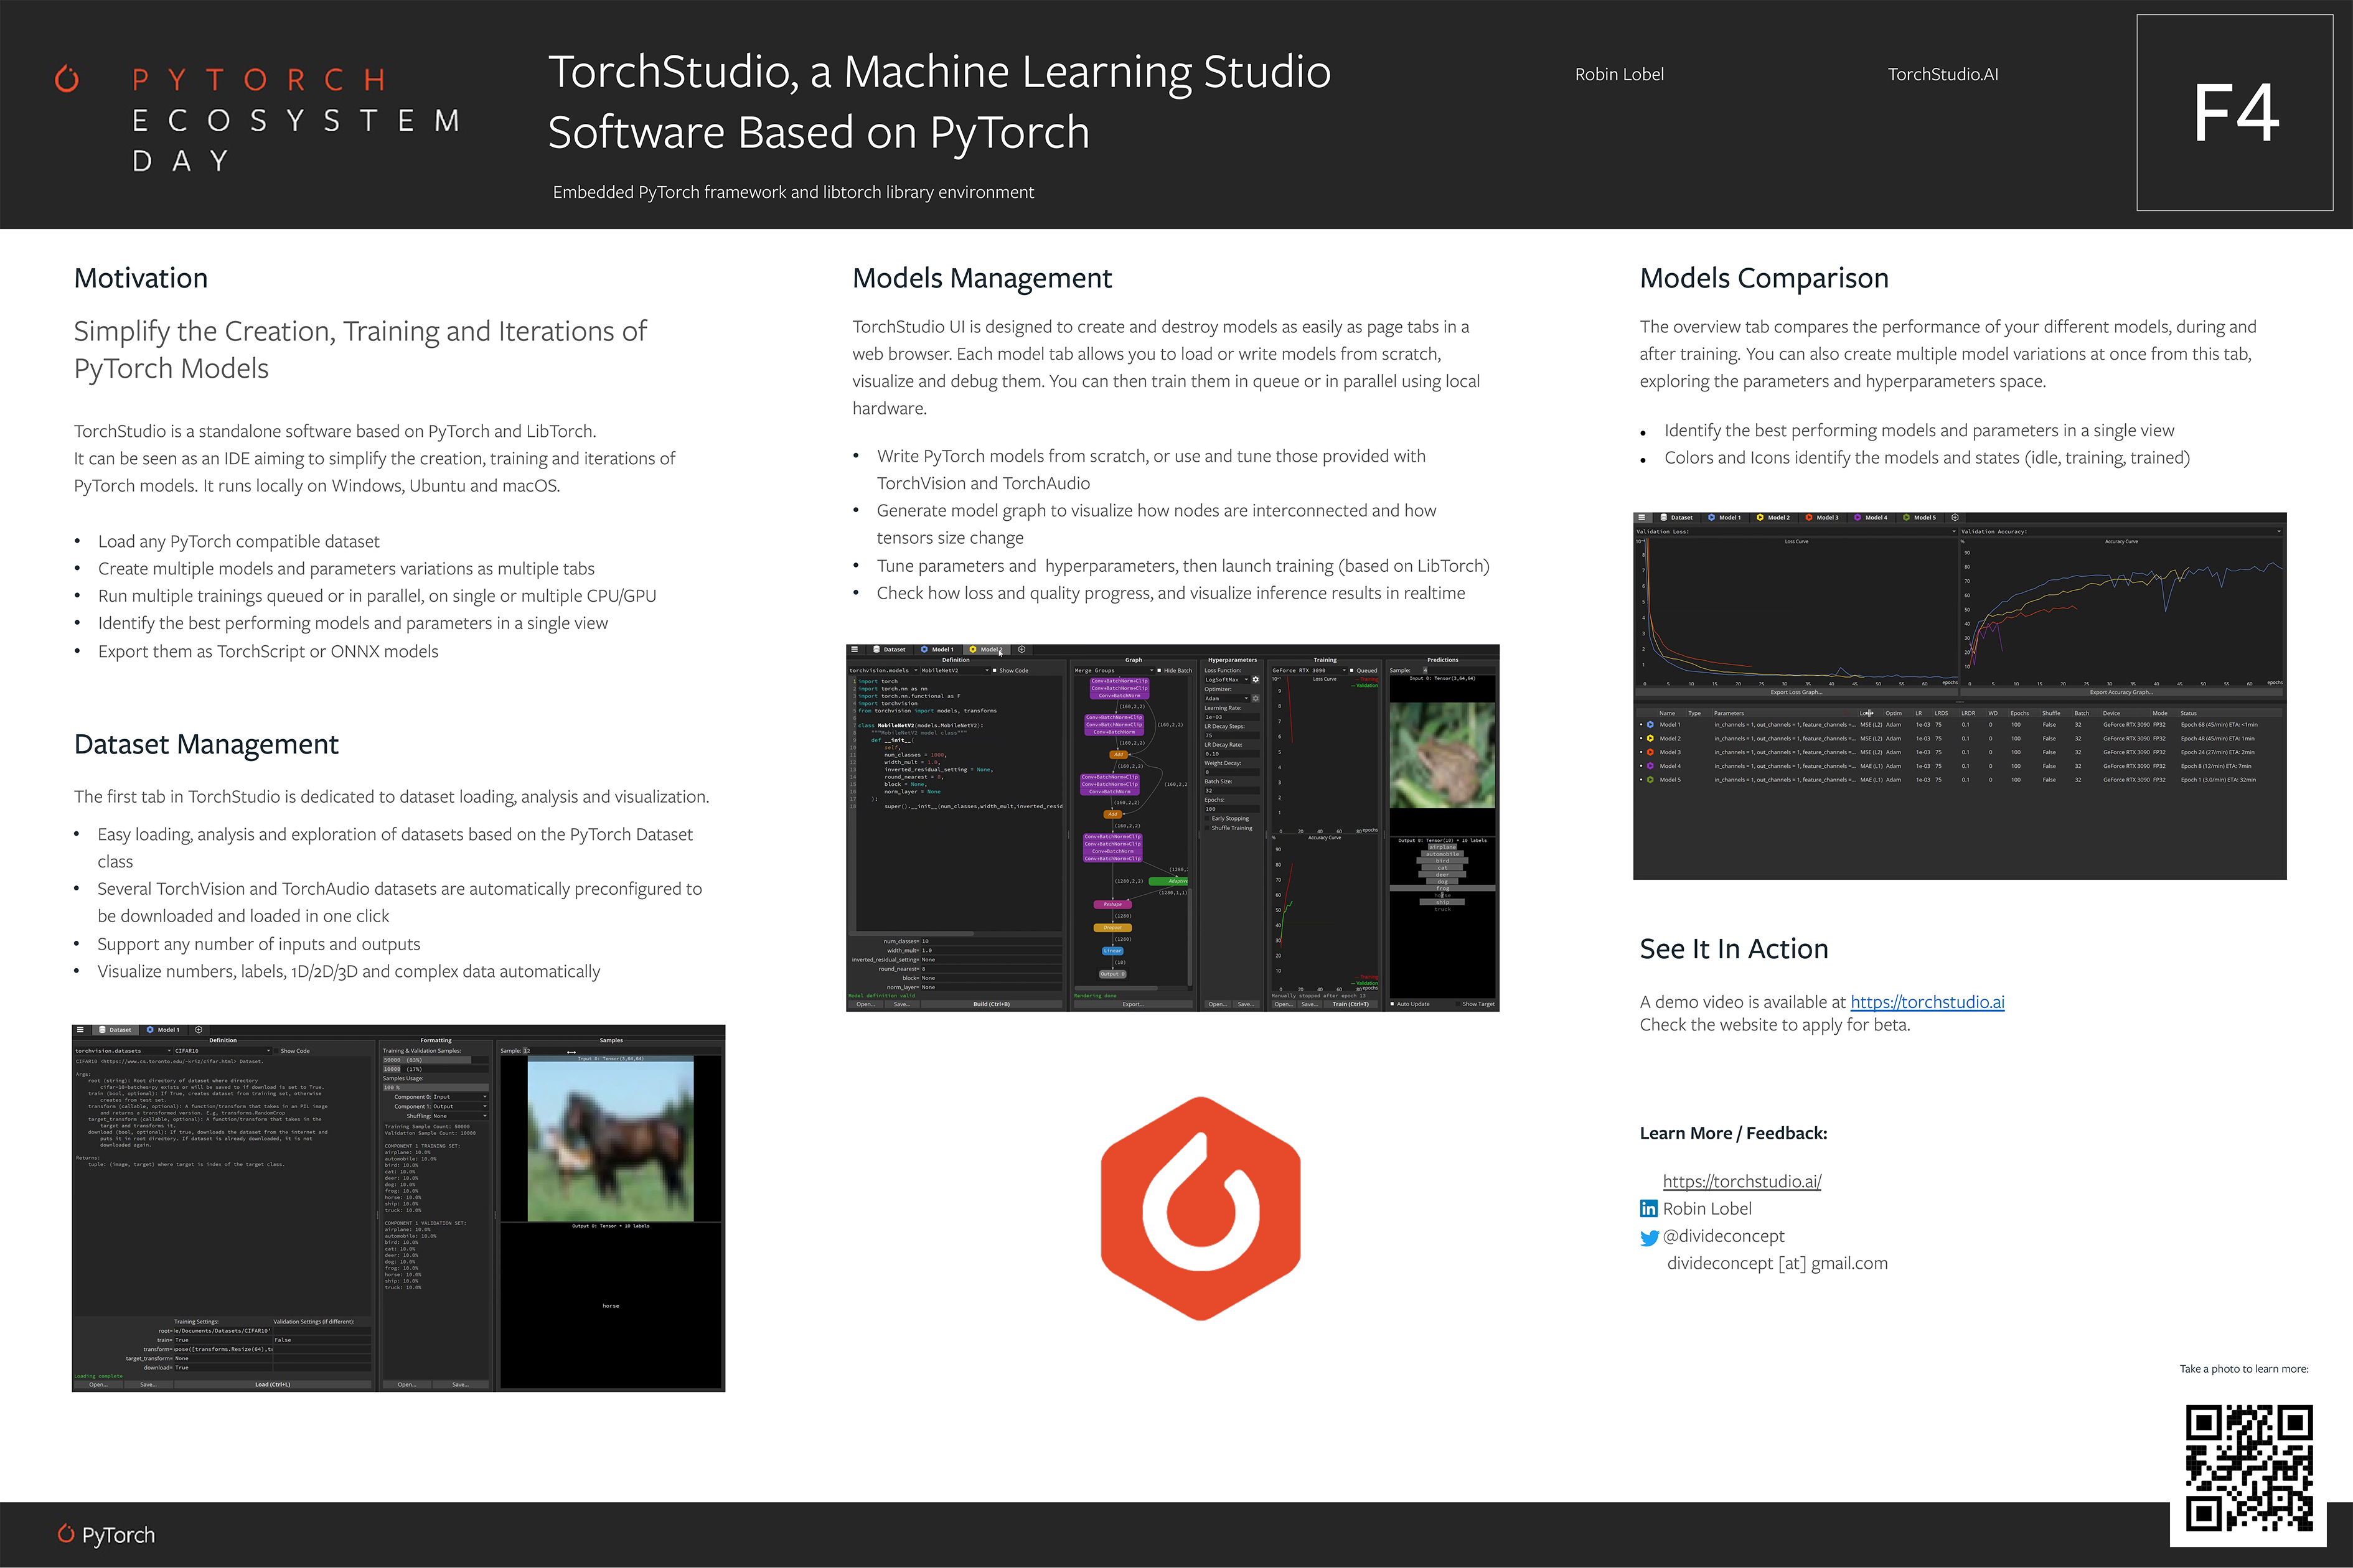Click the Twitter bird icon beside @divideconcept
The image size is (2353, 1568).
coord(1650,1238)
